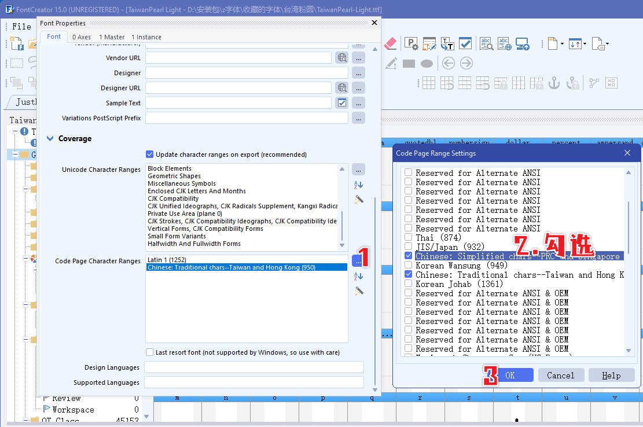This screenshot has width=643, height=427.
Task: Click the page with pencil toolbar icon
Action: (429, 43)
